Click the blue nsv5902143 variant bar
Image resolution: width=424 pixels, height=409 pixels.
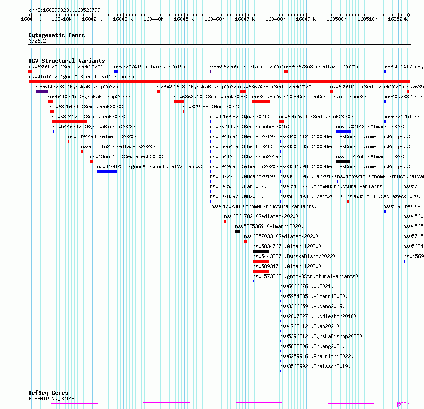(343, 131)
